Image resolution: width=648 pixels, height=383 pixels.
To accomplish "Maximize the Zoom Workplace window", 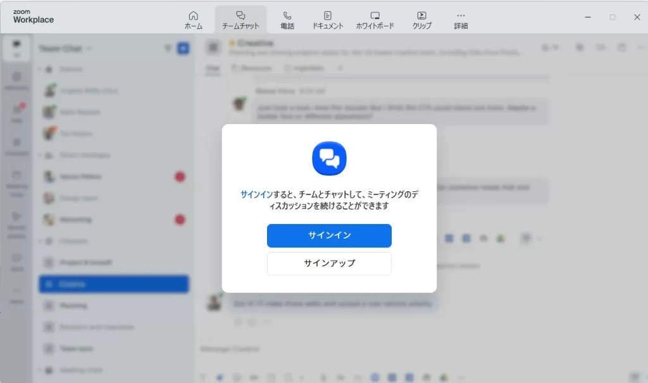I will (x=612, y=17).
